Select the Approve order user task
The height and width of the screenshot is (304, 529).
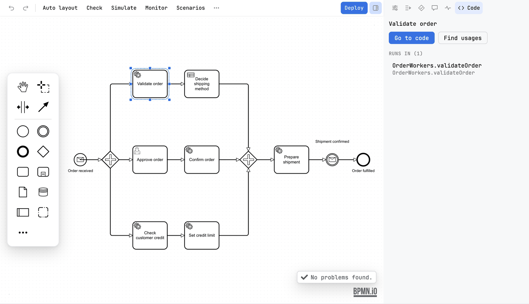point(150,160)
